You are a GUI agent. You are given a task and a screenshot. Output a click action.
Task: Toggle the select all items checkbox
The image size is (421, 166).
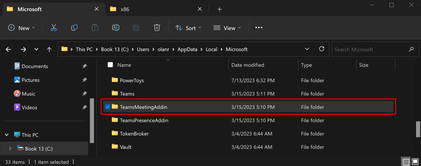click(x=110, y=65)
